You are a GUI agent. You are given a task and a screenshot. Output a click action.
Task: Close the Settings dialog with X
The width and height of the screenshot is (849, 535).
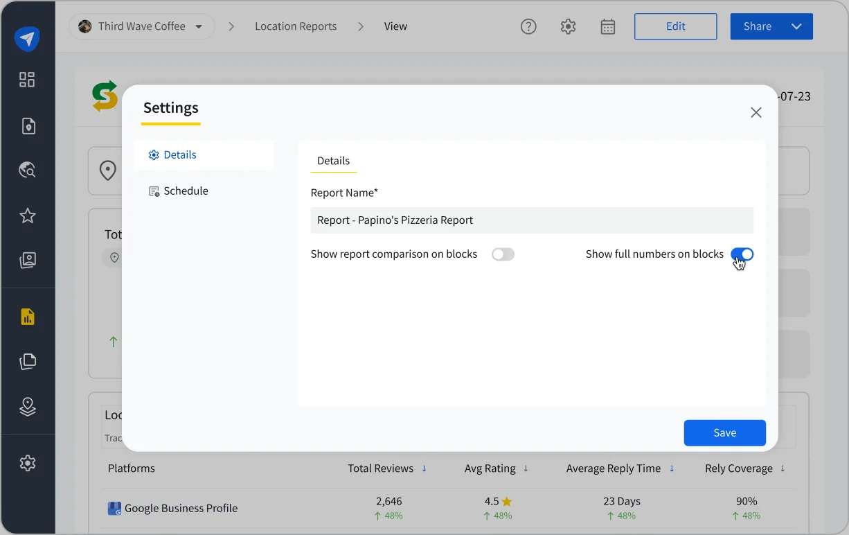pyautogui.click(x=756, y=112)
